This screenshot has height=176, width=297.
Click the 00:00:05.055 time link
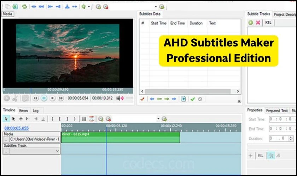coord(17,128)
